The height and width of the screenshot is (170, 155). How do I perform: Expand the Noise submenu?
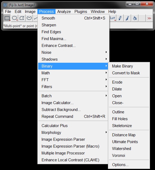pyautogui.click(x=73, y=52)
